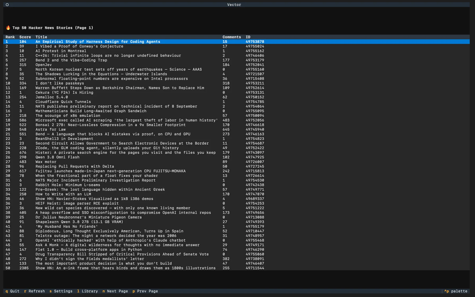Select 'Cekura (YC F24) Is Hiring' row

coord(236,92)
